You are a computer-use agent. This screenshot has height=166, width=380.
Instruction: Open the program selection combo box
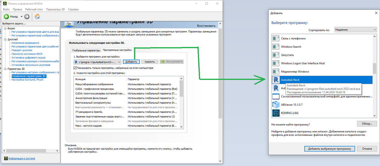pos(98,62)
